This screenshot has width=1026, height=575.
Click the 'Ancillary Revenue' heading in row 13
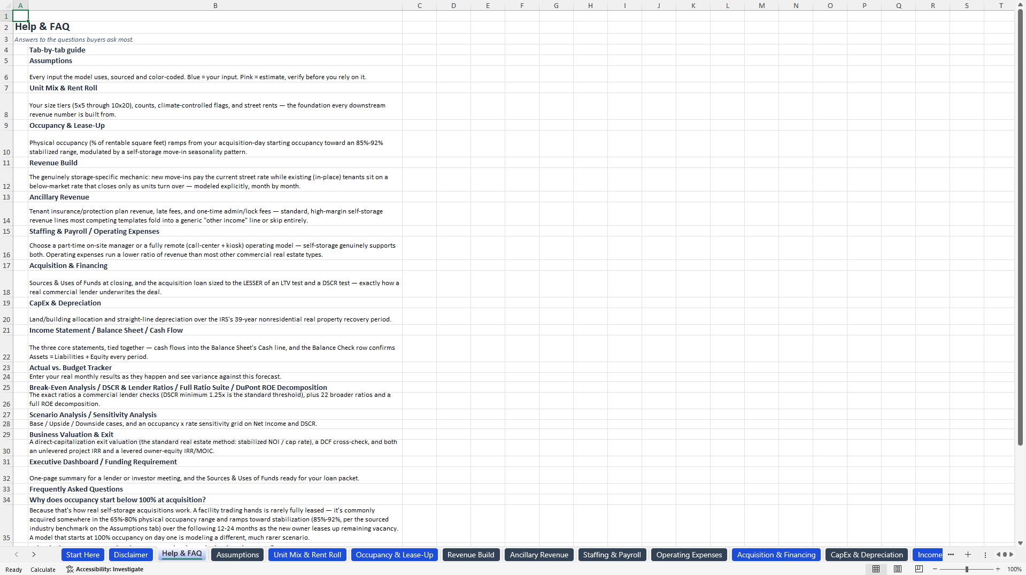coord(59,197)
